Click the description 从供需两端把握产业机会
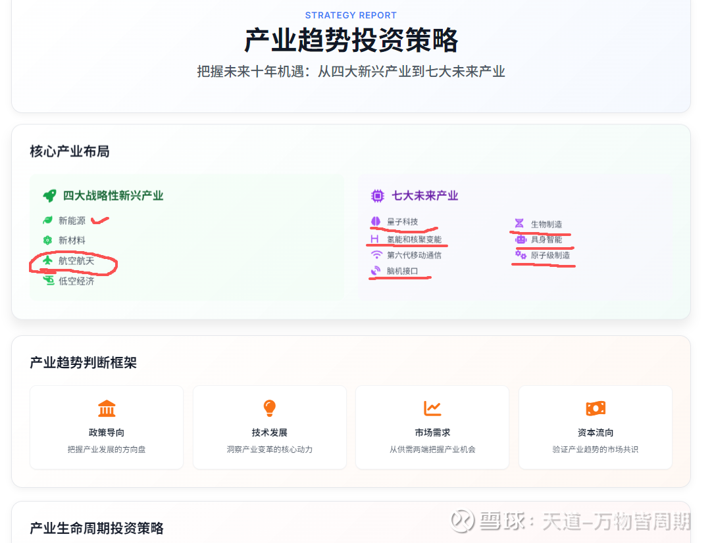The image size is (712, 543). [432, 450]
